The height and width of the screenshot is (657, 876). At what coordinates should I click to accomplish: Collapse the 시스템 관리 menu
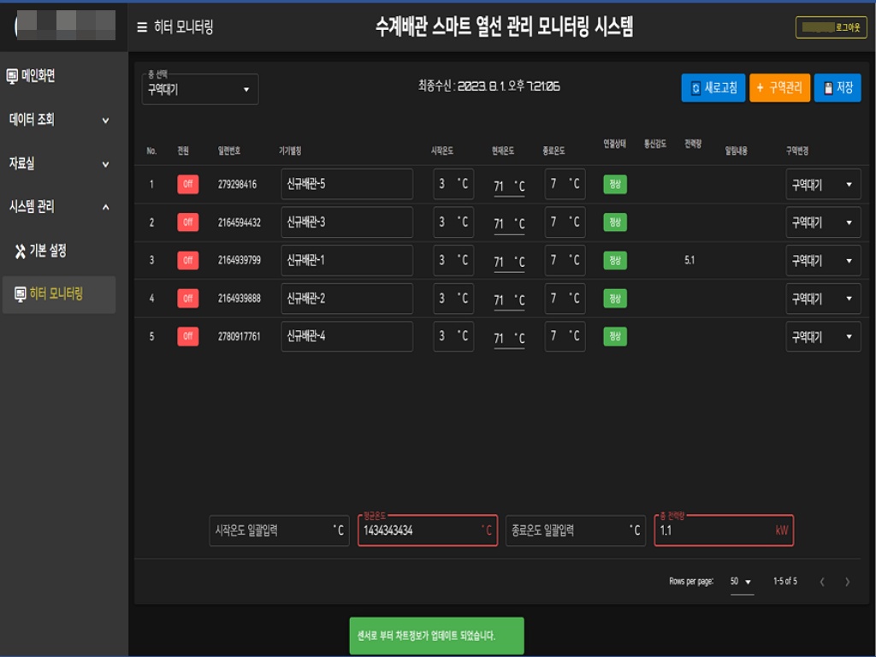pos(59,207)
